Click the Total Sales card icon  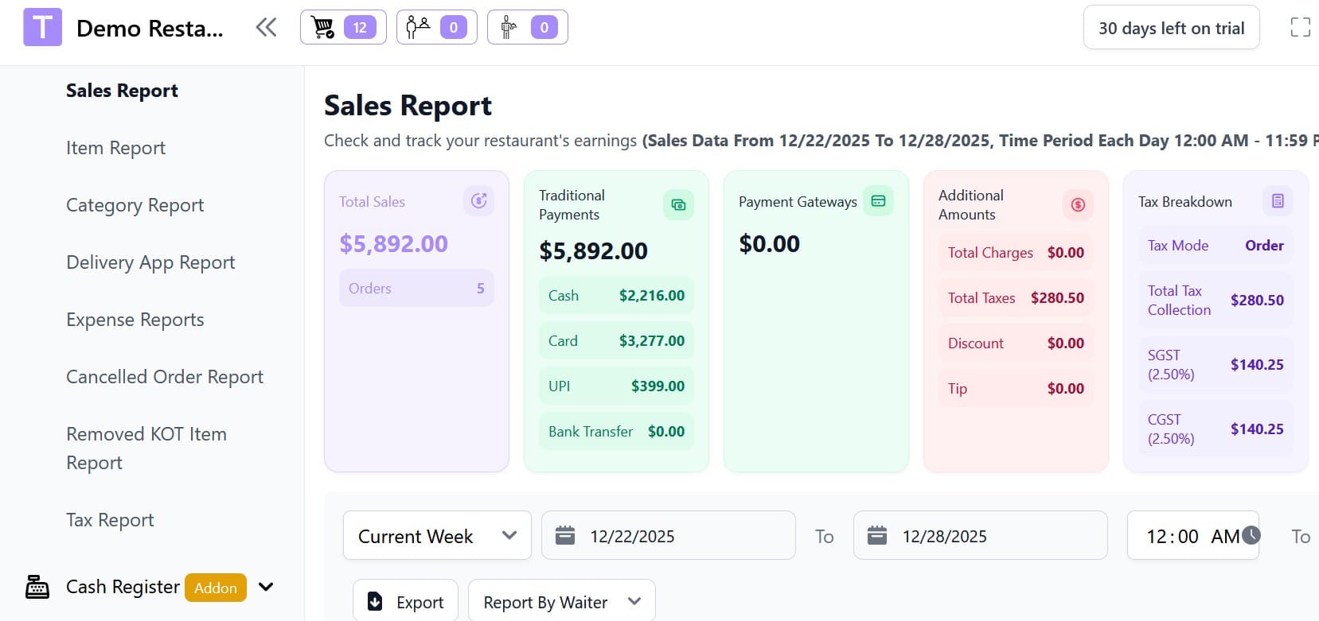pos(478,201)
